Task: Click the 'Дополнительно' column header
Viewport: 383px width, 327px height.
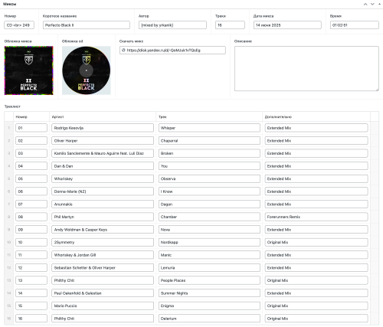Action: tap(278, 117)
